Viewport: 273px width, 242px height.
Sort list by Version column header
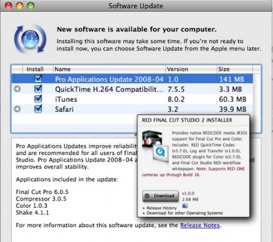191,69
